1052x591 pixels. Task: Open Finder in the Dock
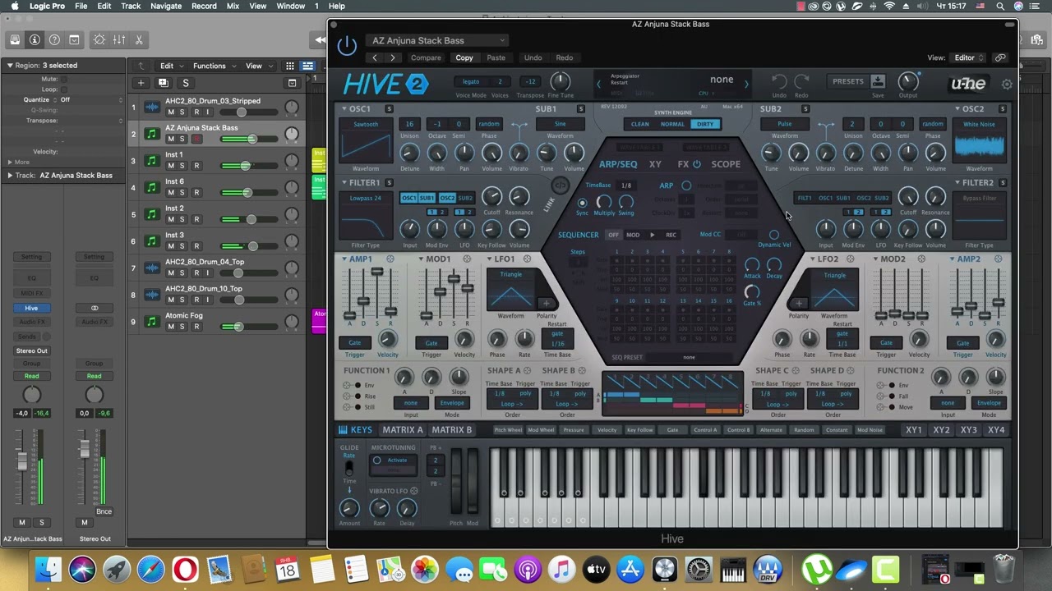[48, 569]
